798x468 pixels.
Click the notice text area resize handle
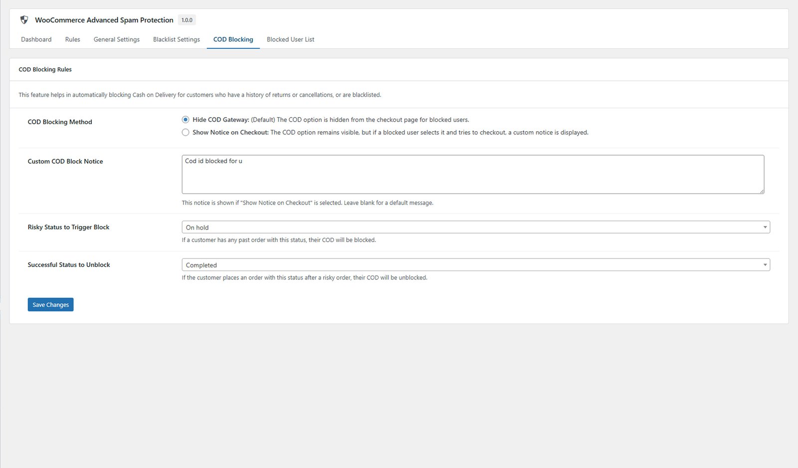(x=762, y=191)
